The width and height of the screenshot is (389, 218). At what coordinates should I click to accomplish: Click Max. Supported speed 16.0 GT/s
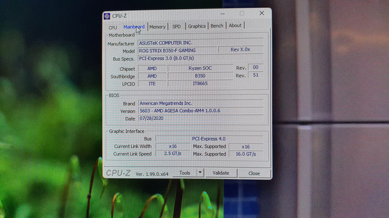coord(246,154)
